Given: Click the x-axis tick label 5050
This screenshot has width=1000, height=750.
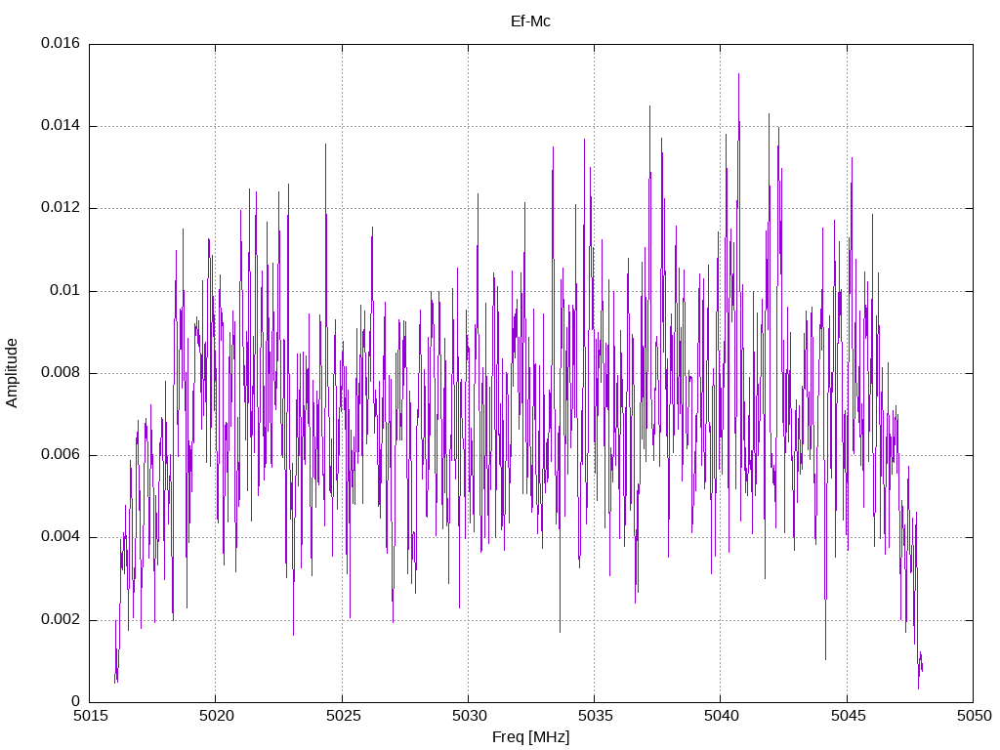Looking at the screenshot, I should (974, 716).
